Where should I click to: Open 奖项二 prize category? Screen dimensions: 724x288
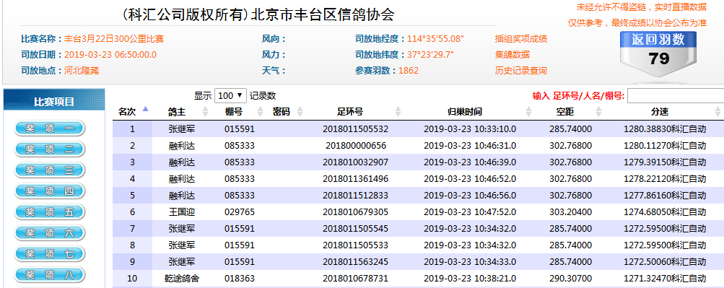tap(49, 149)
